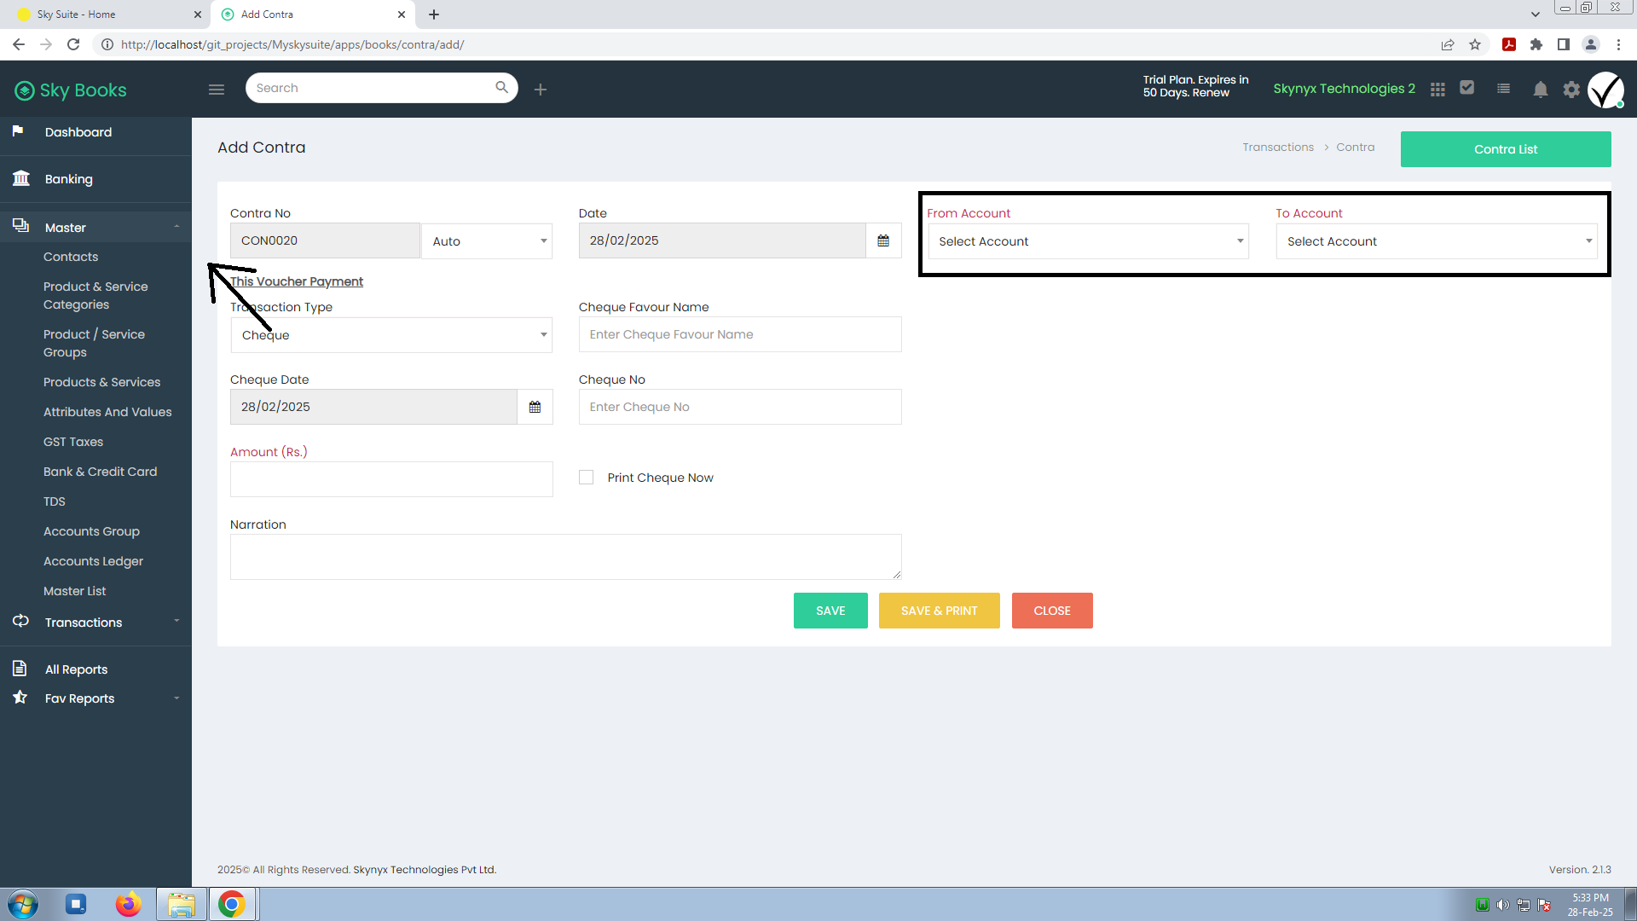Image resolution: width=1637 pixels, height=921 pixels.
Task: Click the SAVE & PRINT button
Action: (939, 611)
